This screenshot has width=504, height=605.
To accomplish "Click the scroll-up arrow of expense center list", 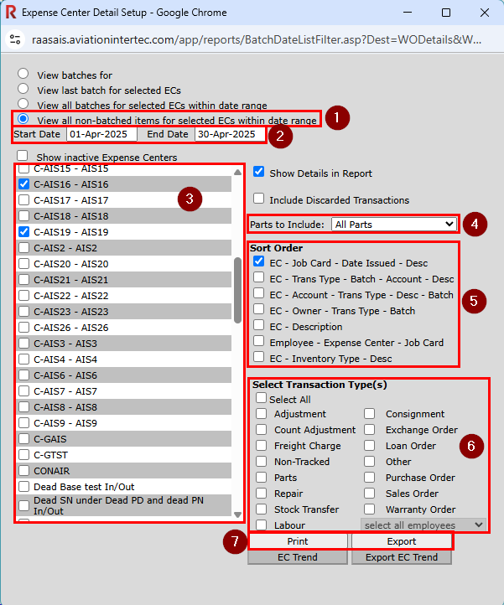I will [237, 173].
